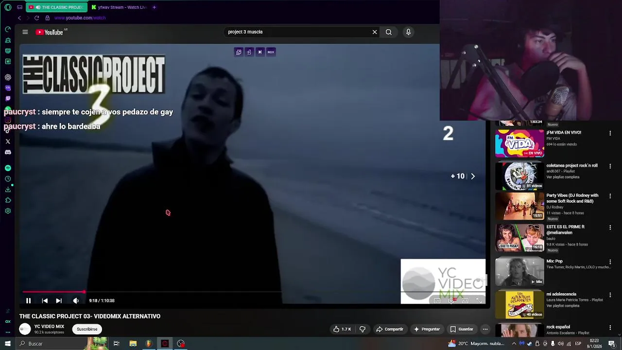This screenshot has width=622, height=350.
Task: Reload the current page
Action: 36,18
